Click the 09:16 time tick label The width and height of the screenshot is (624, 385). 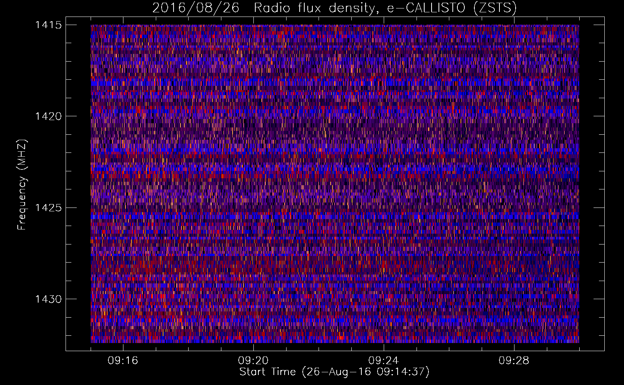point(123,361)
